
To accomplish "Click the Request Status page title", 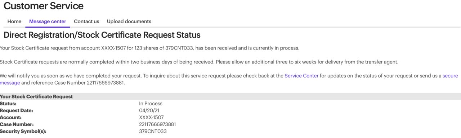I will (x=102, y=35).
